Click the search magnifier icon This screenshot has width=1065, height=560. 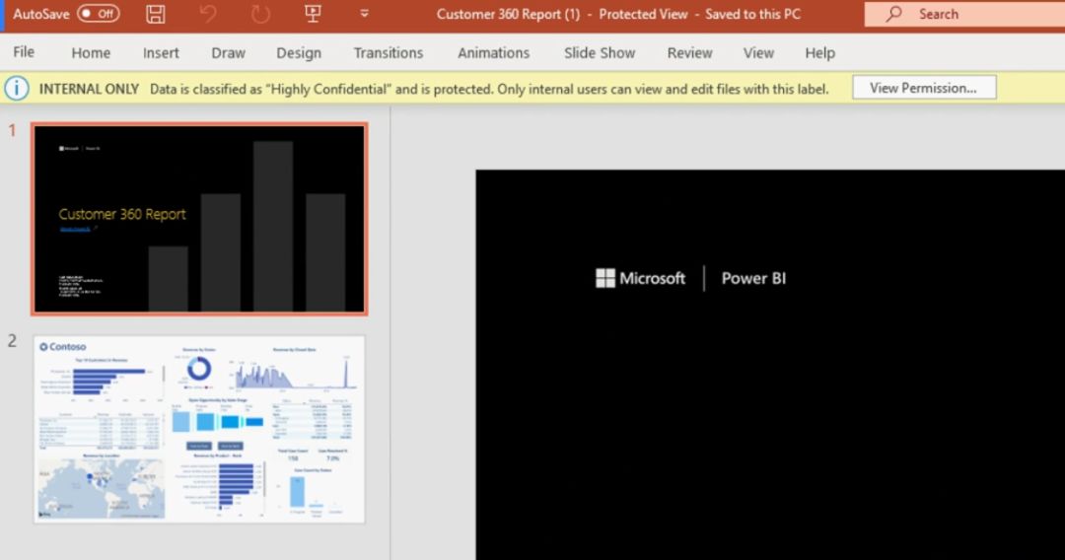tap(893, 14)
